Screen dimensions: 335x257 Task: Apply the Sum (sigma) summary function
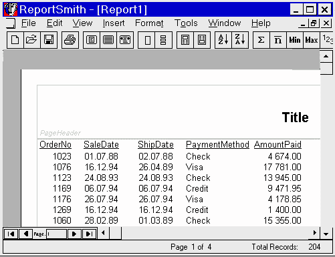[261, 40]
